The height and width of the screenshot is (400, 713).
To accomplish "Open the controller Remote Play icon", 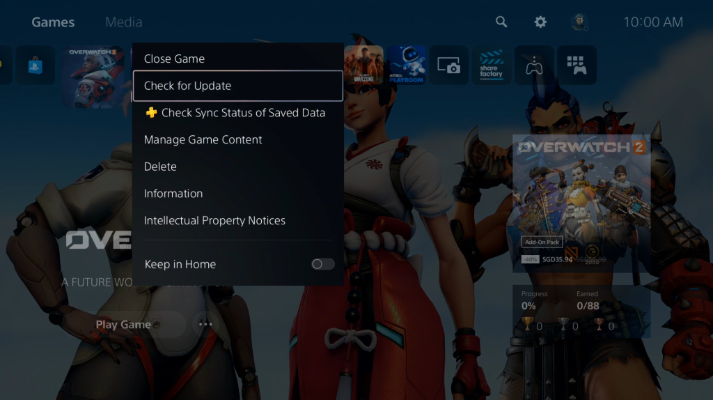I will pos(534,65).
